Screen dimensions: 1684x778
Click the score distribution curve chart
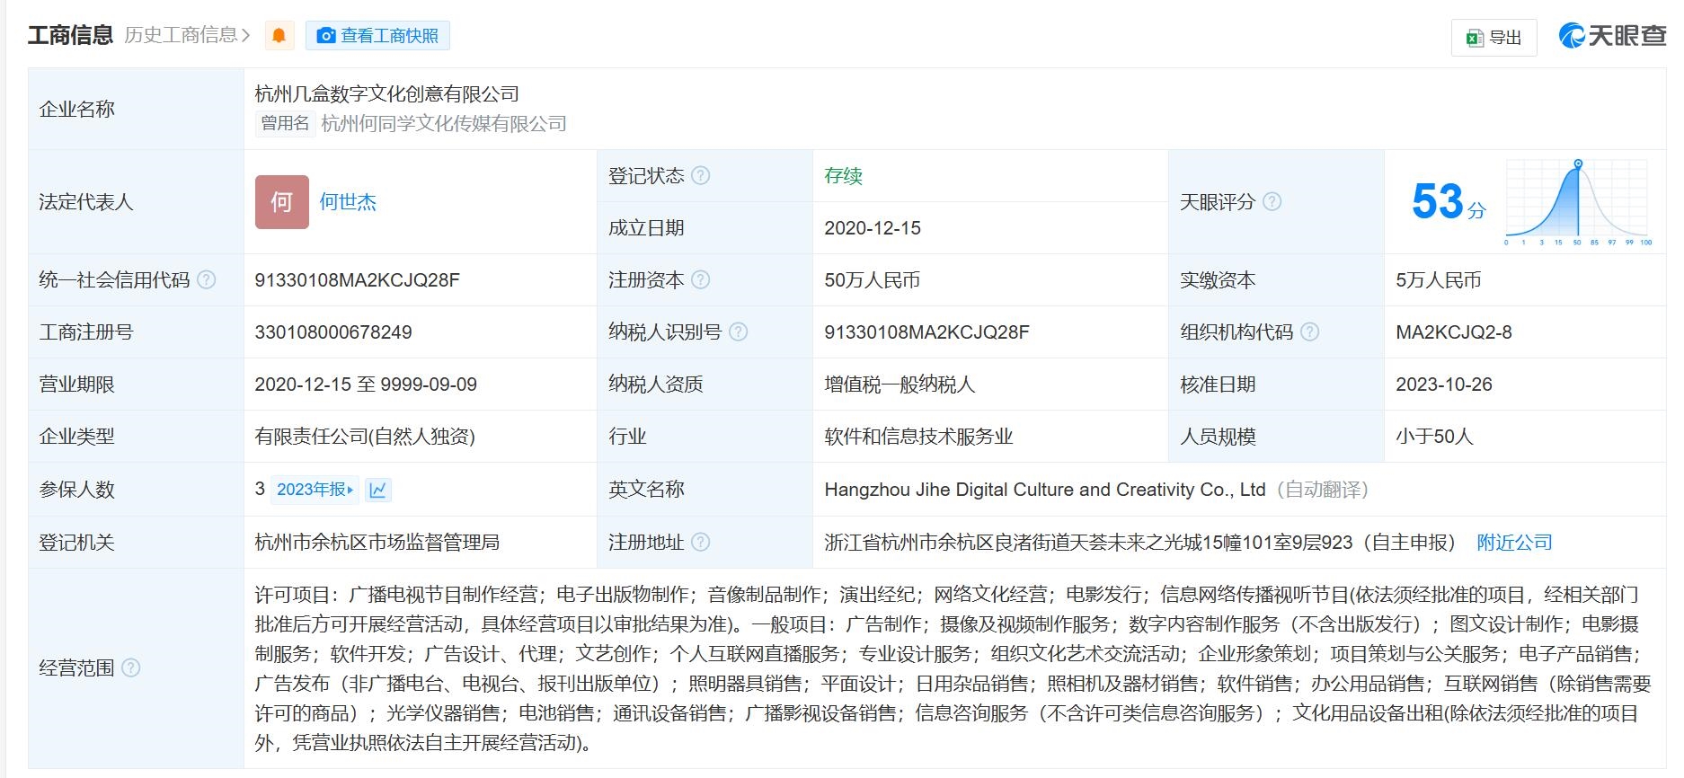[1578, 201]
